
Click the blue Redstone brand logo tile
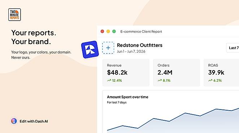point(90,50)
